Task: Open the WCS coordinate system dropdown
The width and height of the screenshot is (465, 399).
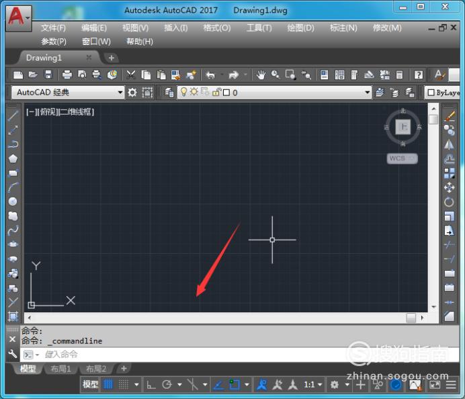Action: 402,159
